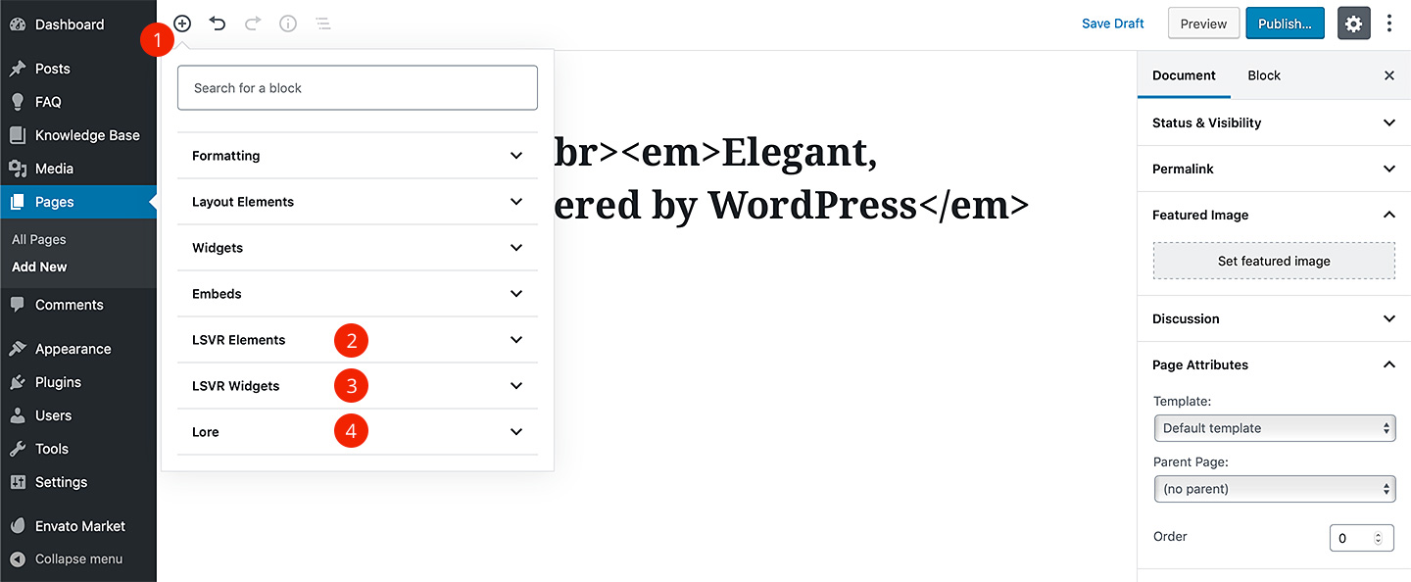Click the Add block plus icon
Screen dimensions: 1411x582
point(182,24)
